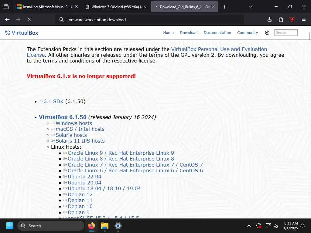Click the taskbar Search box

pos(51,226)
